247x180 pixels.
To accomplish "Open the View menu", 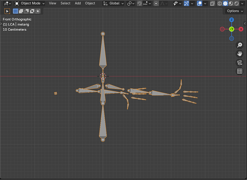I will tap(52, 3).
